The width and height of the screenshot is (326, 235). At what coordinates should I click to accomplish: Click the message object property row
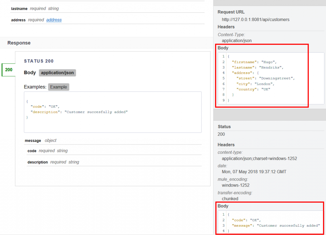pyautogui.click(x=40, y=140)
